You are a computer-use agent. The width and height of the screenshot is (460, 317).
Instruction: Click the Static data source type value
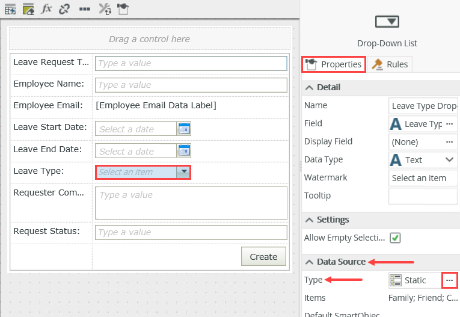[415, 280]
